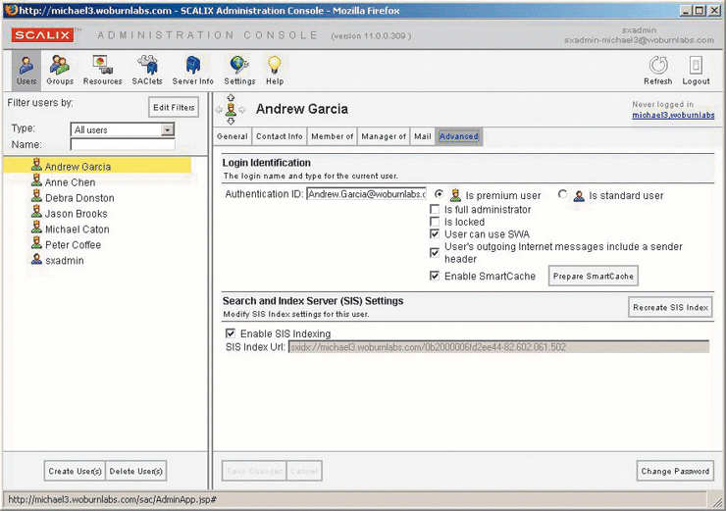Click the user icon next to Andrew Garcia in list

pyautogui.click(x=36, y=165)
